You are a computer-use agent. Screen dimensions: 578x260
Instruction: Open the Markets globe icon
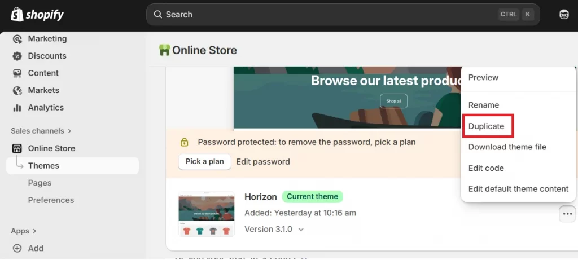click(x=17, y=90)
